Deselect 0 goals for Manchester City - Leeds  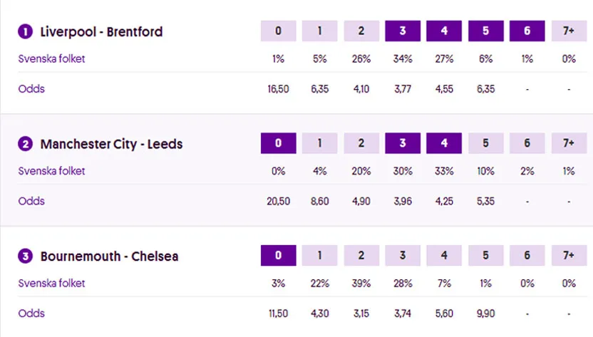coord(278,143)
